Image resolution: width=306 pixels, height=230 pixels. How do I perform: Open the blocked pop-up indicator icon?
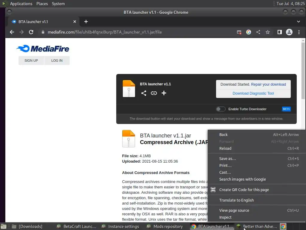pos(239,32)
